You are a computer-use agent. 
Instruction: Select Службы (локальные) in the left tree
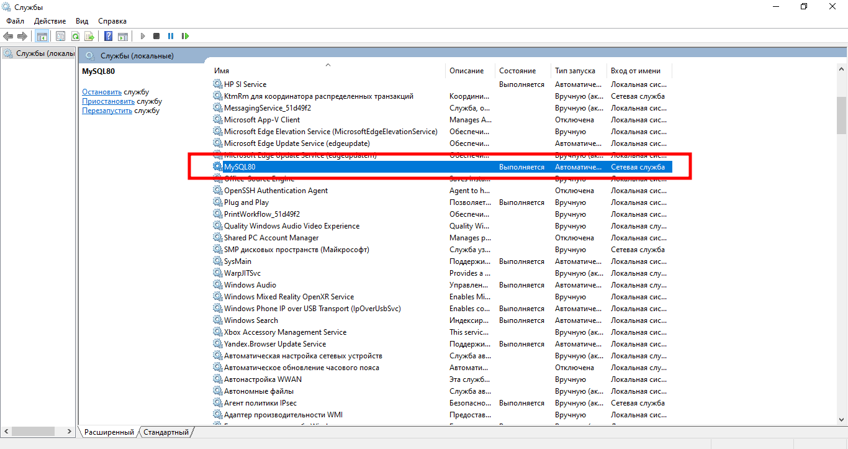38,53
